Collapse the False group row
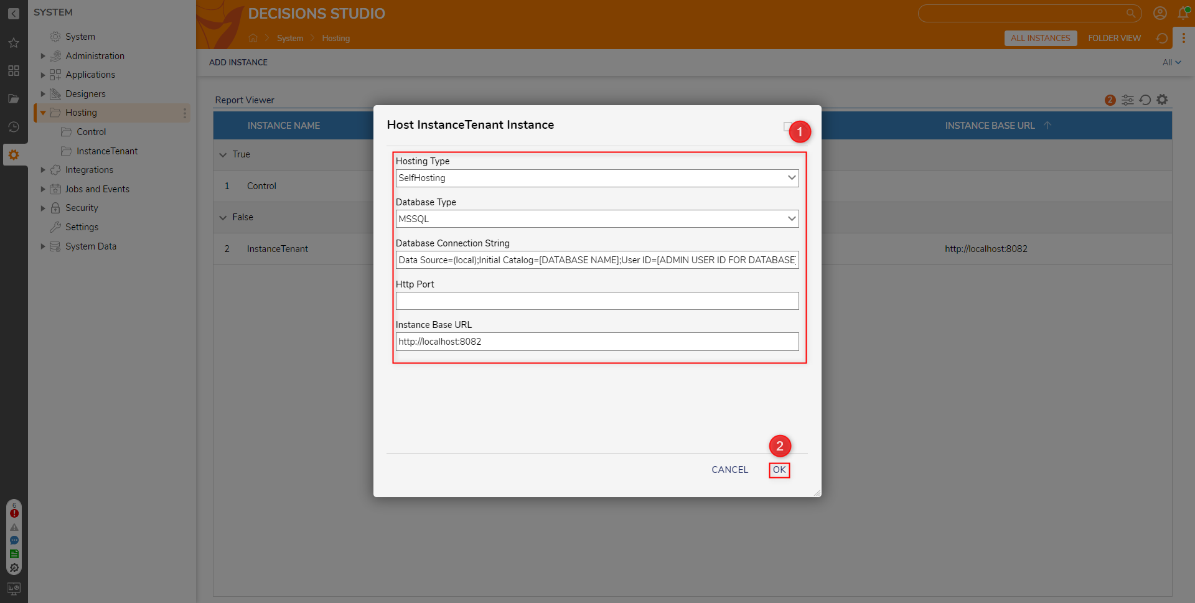The image size is (1195, 603). (x=223, y=217)
